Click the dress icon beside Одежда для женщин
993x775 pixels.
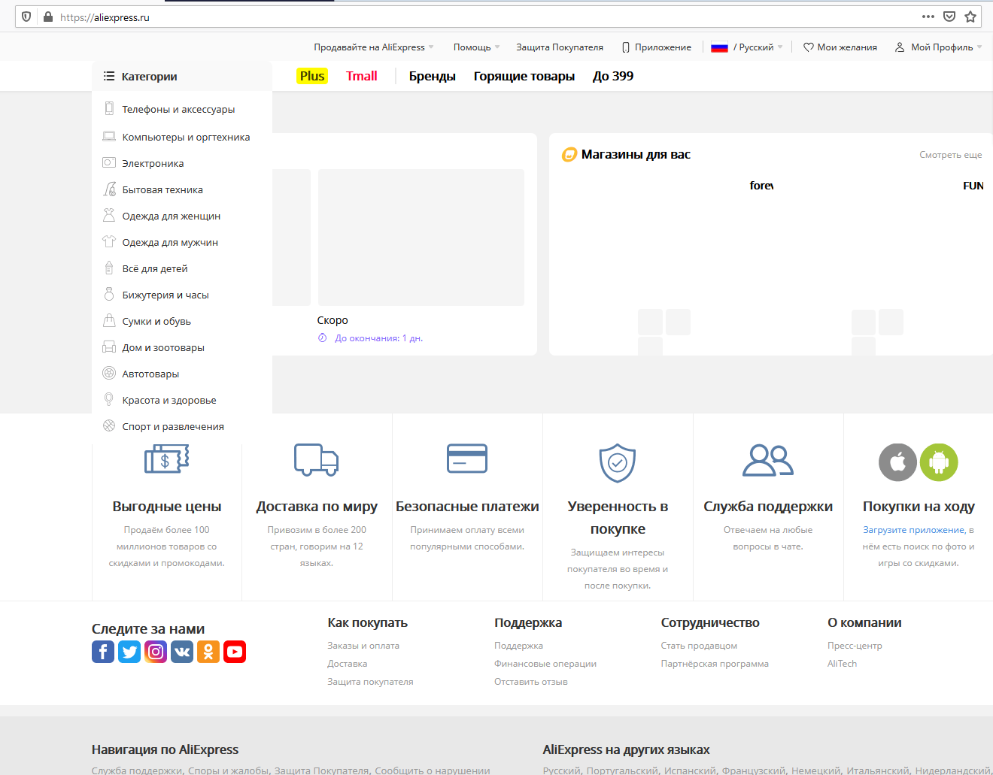[x=109, y=215]
